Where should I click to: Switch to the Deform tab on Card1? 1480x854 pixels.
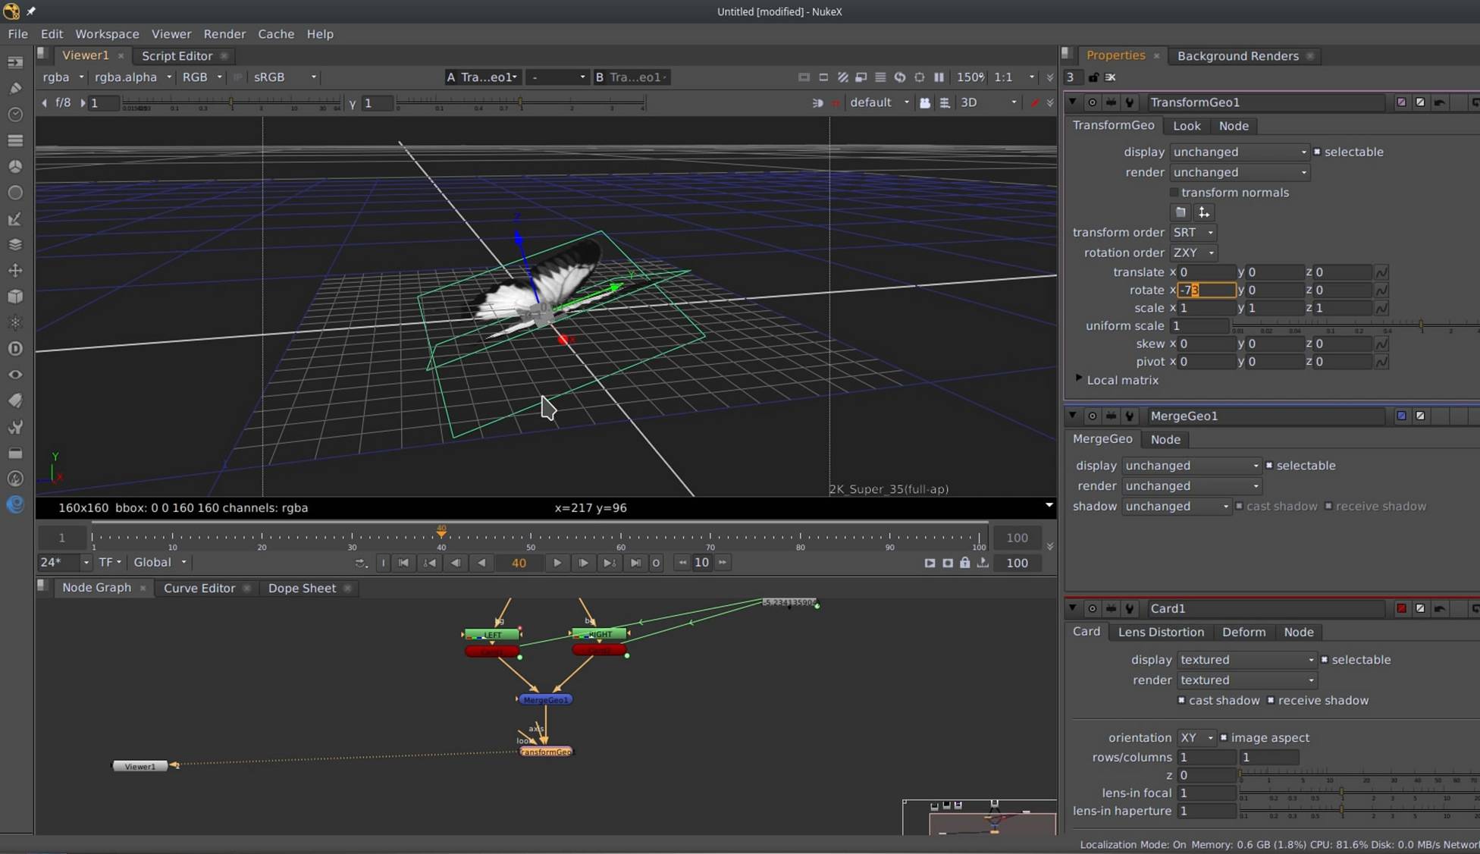(x=1243, y=631)
